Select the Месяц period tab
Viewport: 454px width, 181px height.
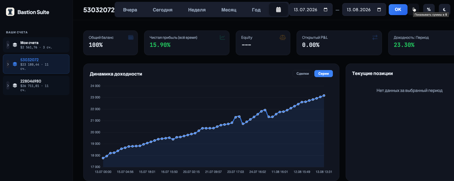coord(229,10)
